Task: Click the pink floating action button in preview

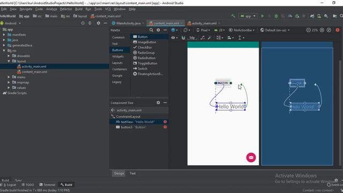Action: [251, 157]
